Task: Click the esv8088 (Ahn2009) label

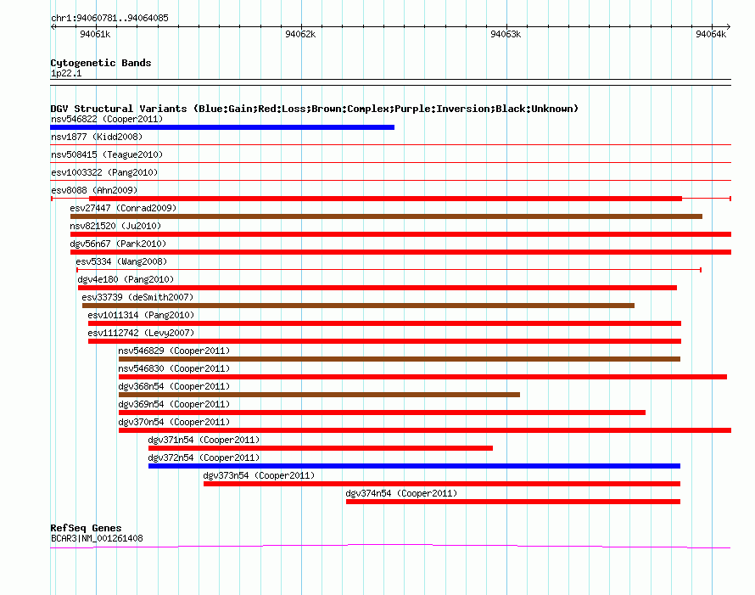Action: 94,190
